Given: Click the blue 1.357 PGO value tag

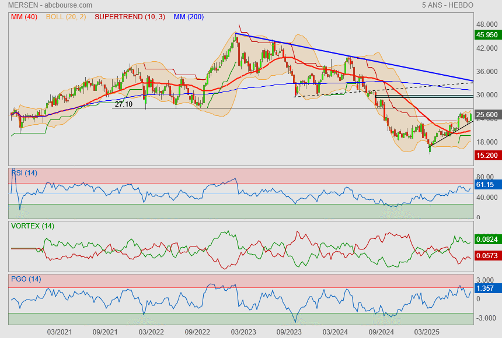Looking at the screenshot, I should [x=485, y=288].
